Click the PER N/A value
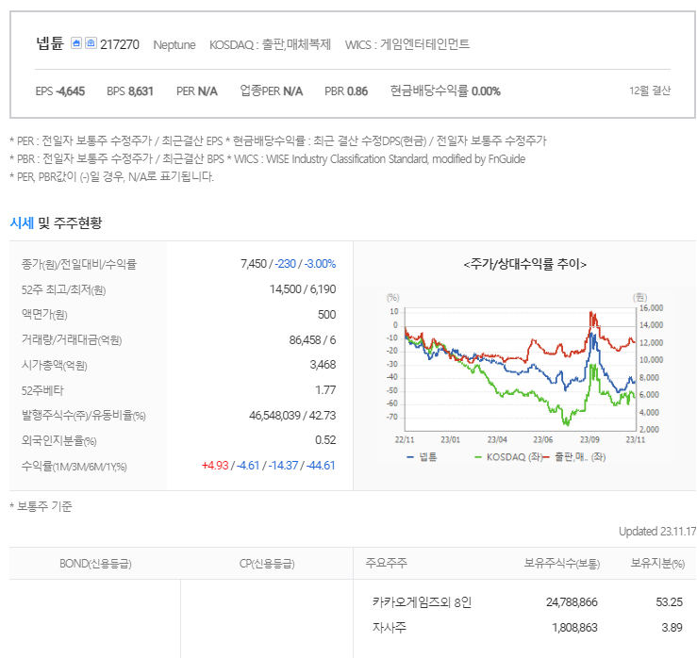Screen dimensions: 697x658 click(x=197, y=91)
